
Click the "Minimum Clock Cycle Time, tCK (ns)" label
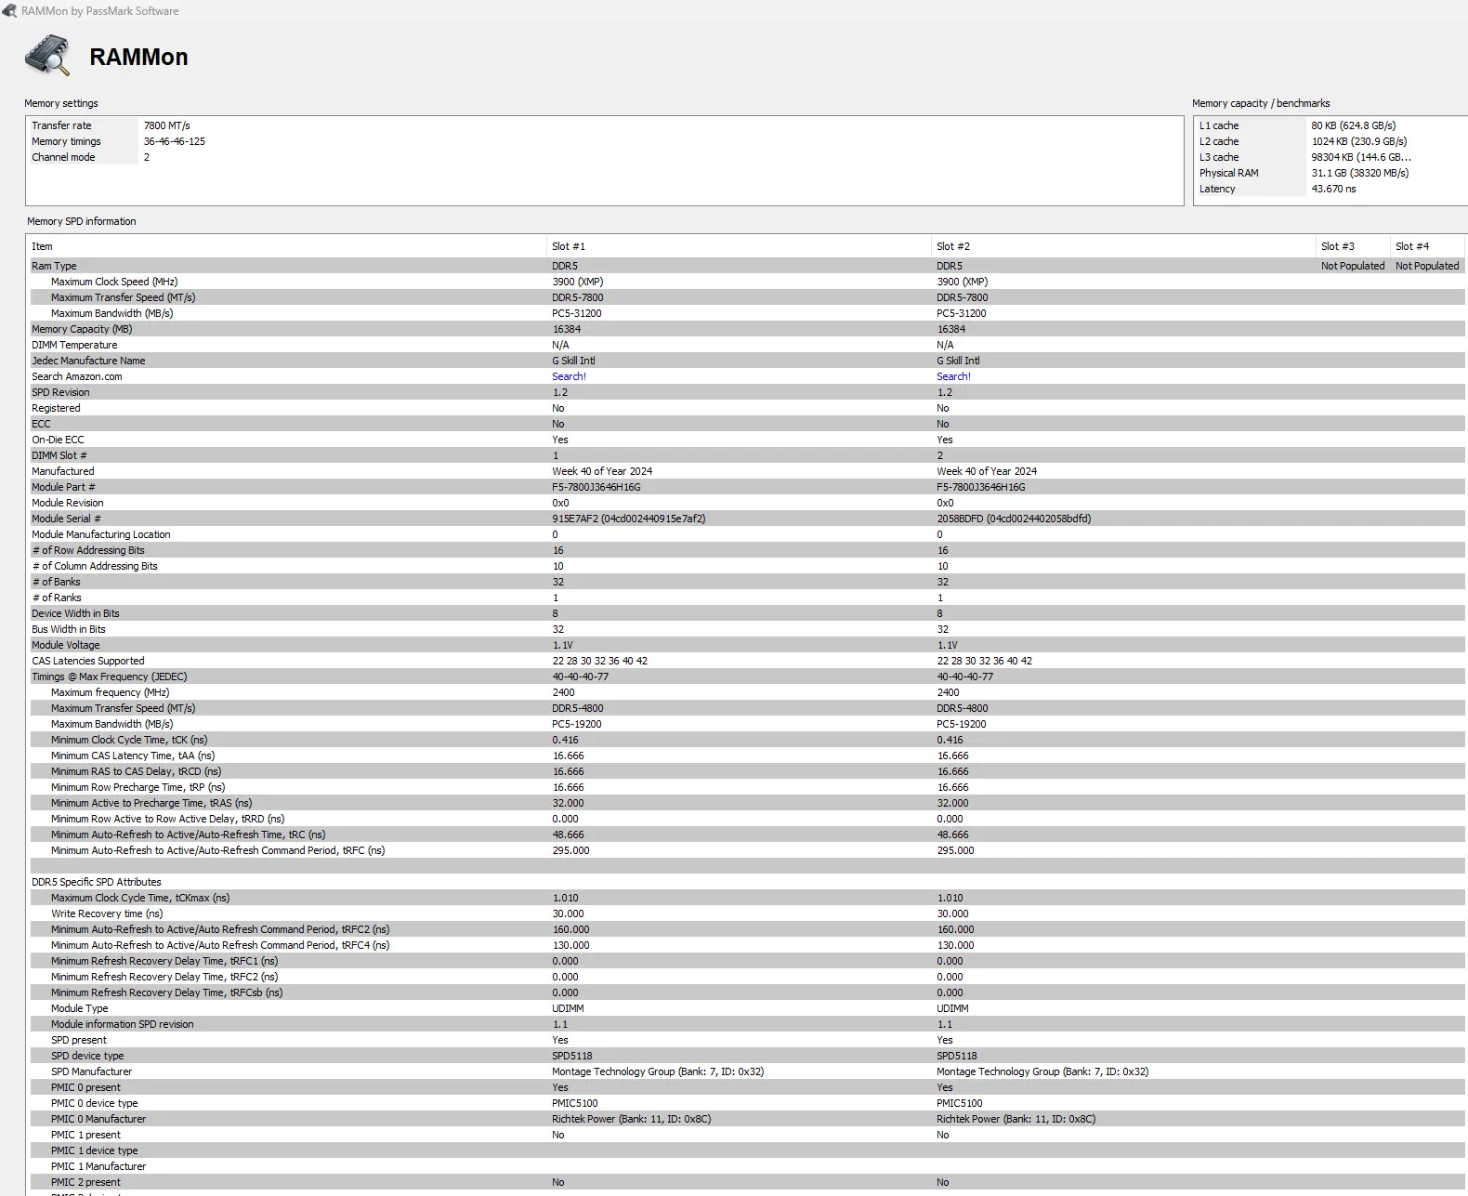click(x=129, y=740)
